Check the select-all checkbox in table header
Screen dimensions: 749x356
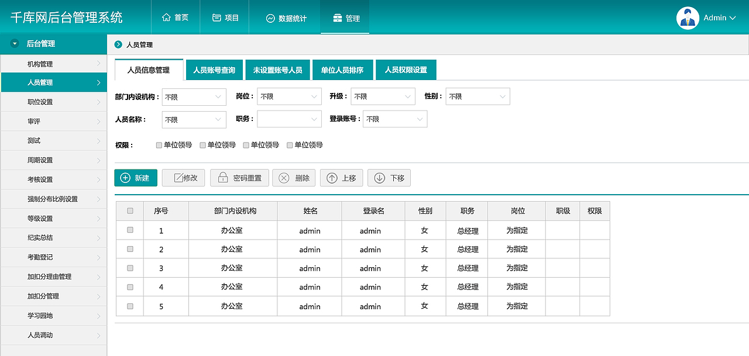coord(129,210)
